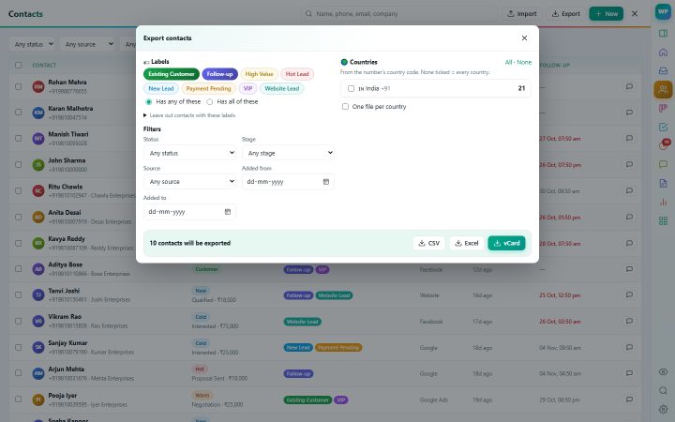Toggle the side panel layout icon
The width and height of the screenshot is (675, 422).
[x=663, y=33]
